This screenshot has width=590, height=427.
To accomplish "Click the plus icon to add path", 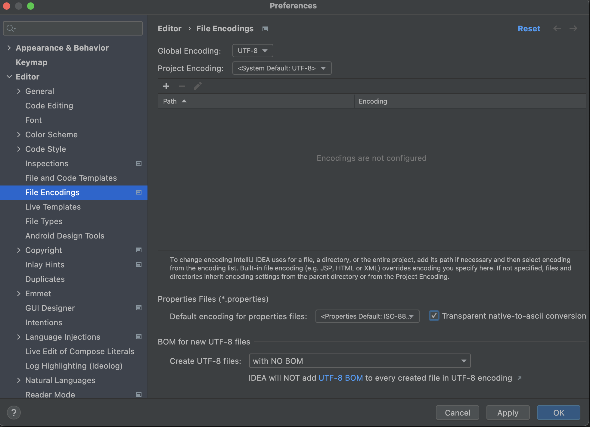I will coord(166,86).
